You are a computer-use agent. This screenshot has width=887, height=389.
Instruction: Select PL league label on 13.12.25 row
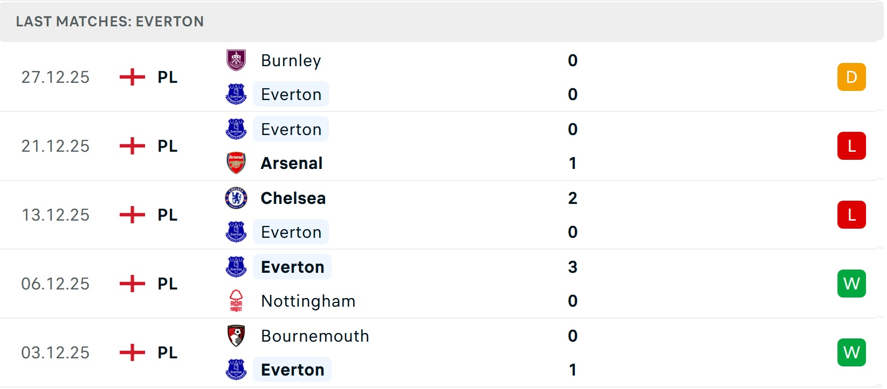167,215
